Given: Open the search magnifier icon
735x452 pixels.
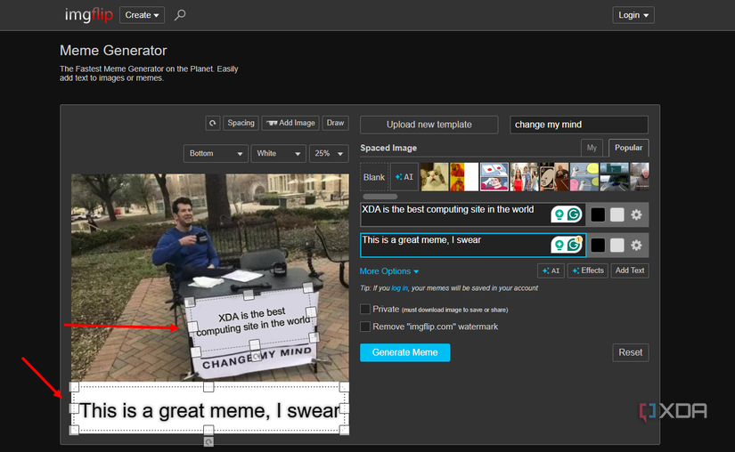Looking at the screenshot, I should [x=180, y=15].
